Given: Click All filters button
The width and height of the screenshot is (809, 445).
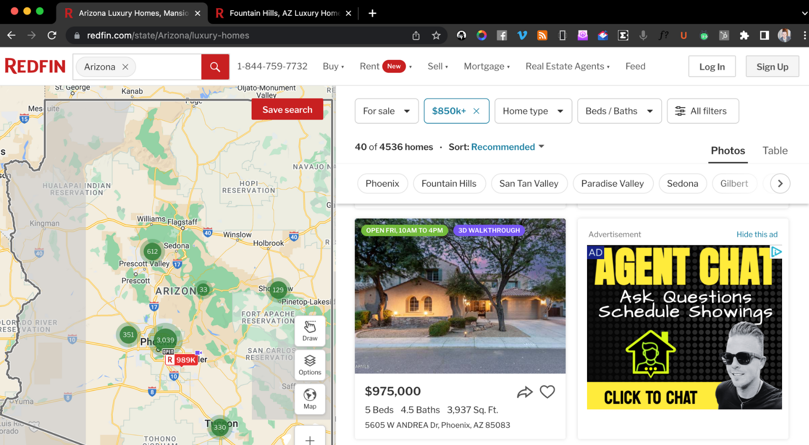Looking at the screenshot, I should (x=703, y=111).
